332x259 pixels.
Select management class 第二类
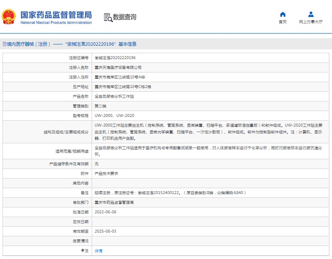point(100,106)
